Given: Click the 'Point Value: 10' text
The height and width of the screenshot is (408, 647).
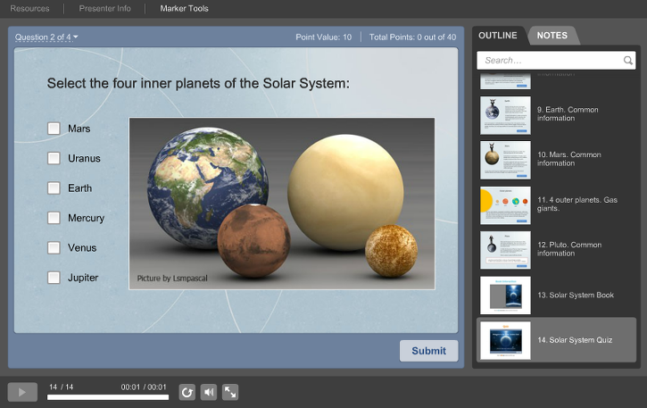Looking at the screenshot, I should click(323, 37).
